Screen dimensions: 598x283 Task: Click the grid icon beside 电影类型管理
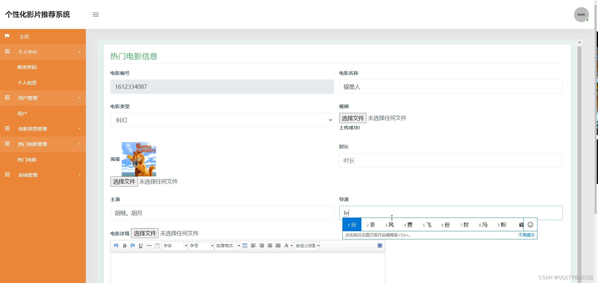7,128
